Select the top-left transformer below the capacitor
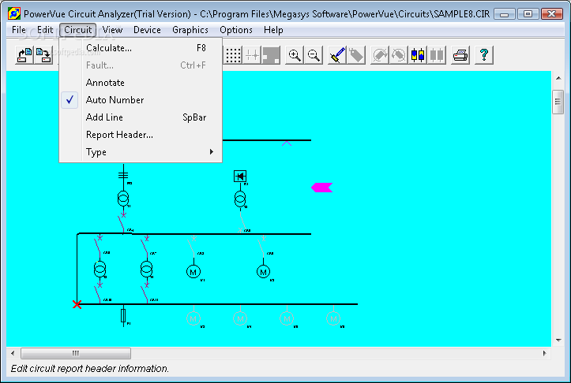Image resolution: width=571 pixels, height=383 pixels. [x=123, y=199]
